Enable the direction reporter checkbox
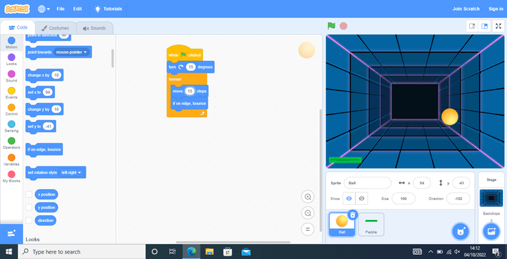Screen dimensions: 507x259 29,220
